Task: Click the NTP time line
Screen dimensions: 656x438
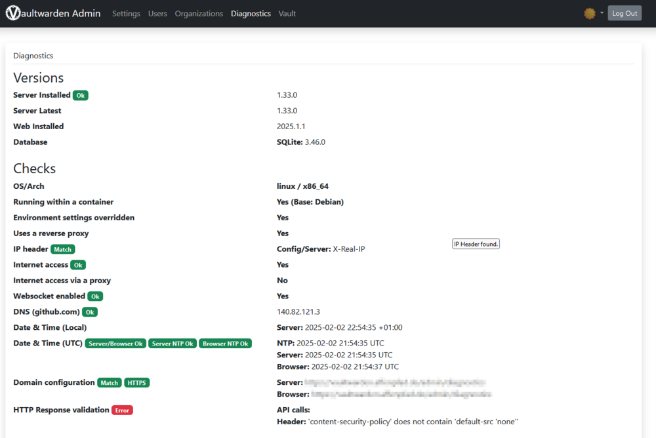Action: [x=330, y=343]
